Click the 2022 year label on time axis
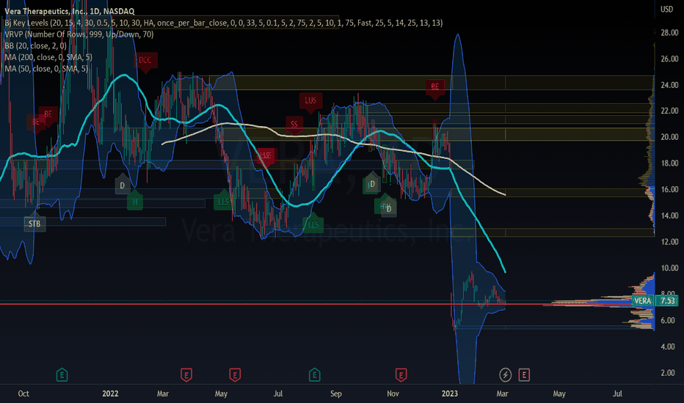Viewport: 684px width, 403px height. (x=110, y=393)
